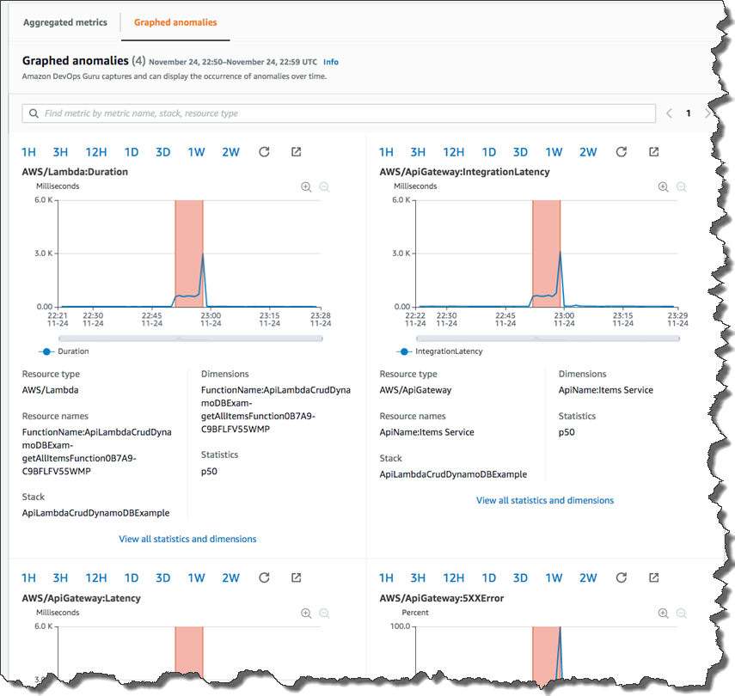Set 5XXError graph range to 3H
Image resolution: width=735 pixels, height=696 pixels.
tap(418, 578)
